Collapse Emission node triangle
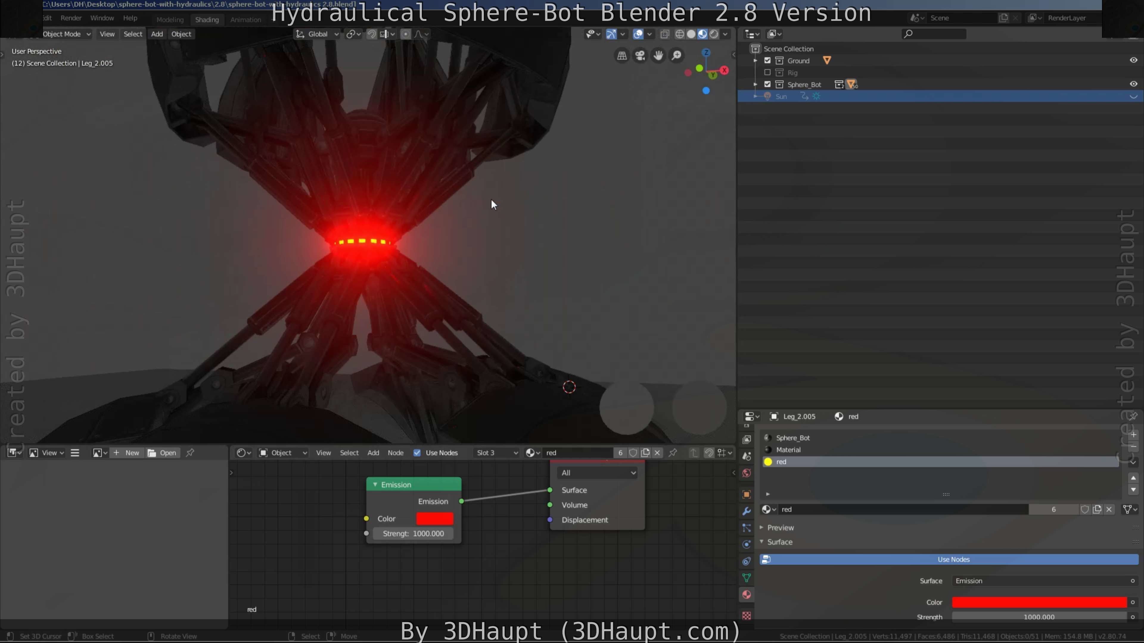Image resolution: width=1144 pixels, height=643 pixels. (x=375, y=485)
